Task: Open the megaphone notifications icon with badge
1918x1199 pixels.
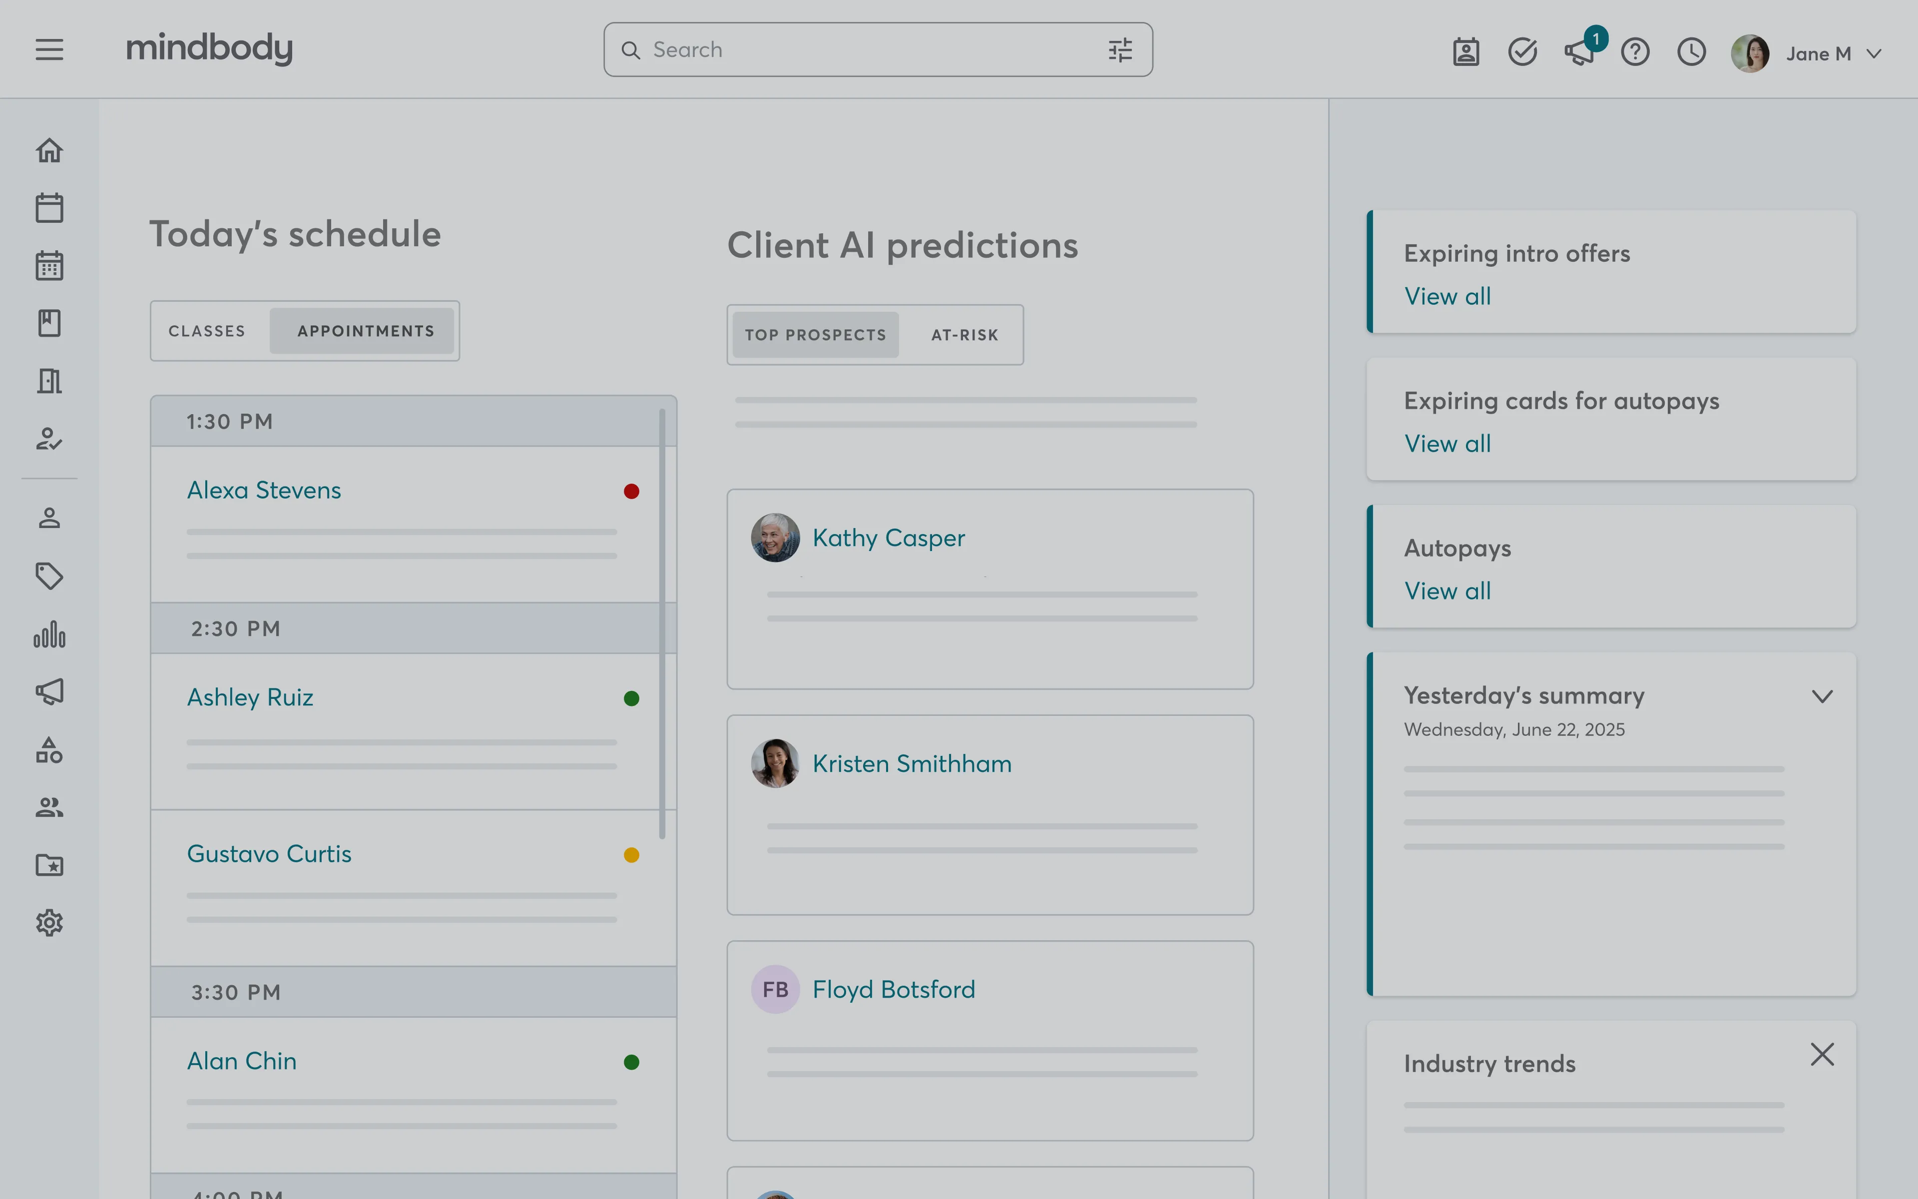Action: tap(1579, 52)
